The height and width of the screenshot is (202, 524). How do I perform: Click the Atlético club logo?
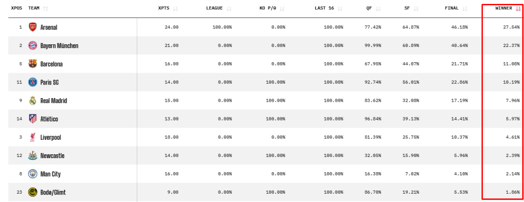32,119
